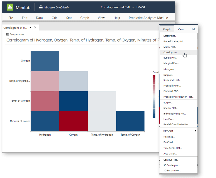Screen dimensions: 216x178
Task: Choose Empirical CDF... menu entry
Action: [x=178, y=91]
